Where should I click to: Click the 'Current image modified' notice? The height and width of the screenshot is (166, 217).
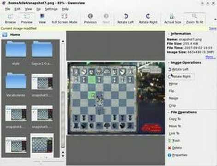[x=19, y=29]
